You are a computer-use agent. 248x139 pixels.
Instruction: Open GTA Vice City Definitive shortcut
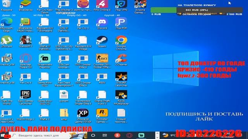pyautogui.click(x=64, y=43)
